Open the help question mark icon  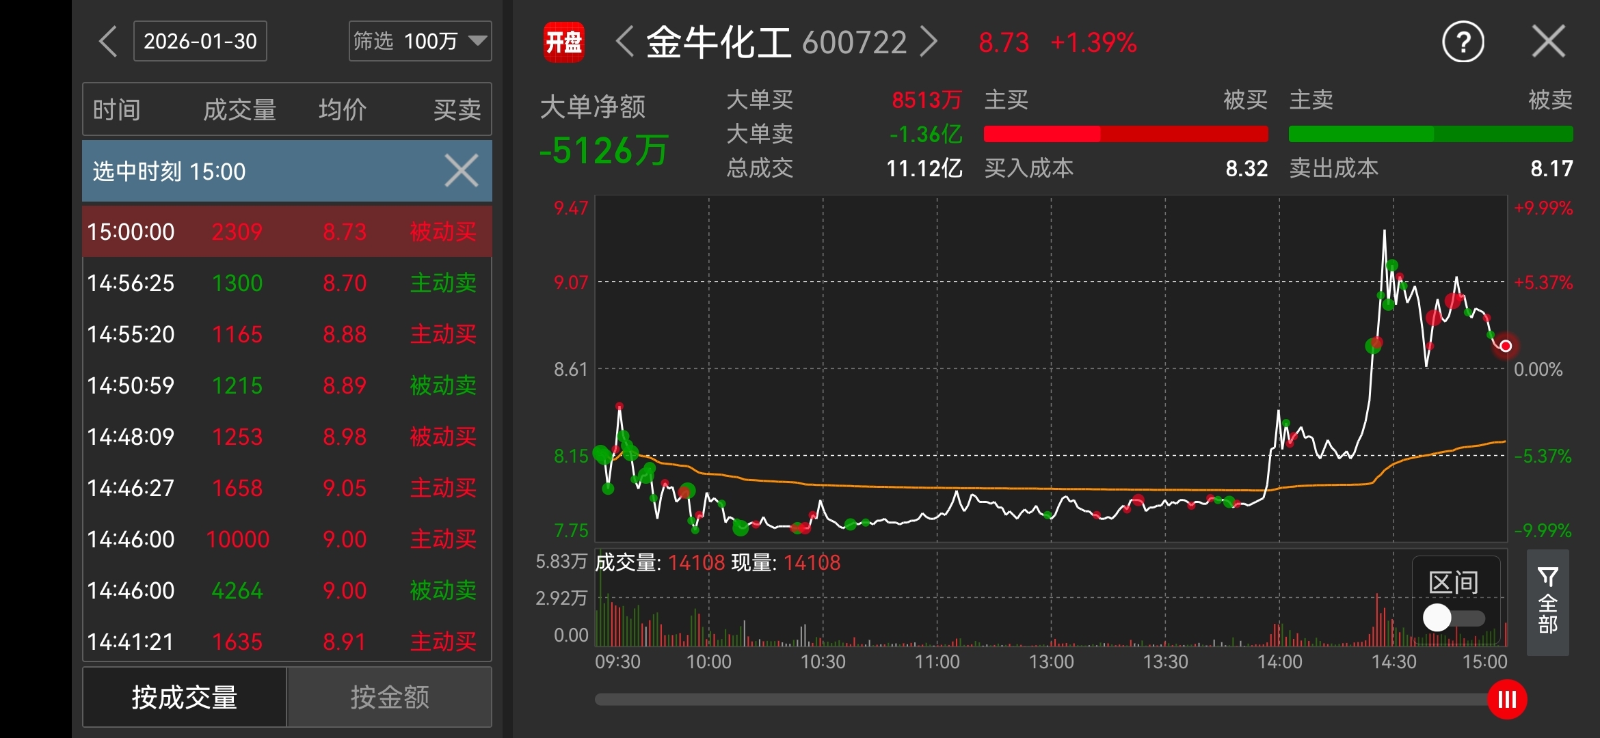1463,42
